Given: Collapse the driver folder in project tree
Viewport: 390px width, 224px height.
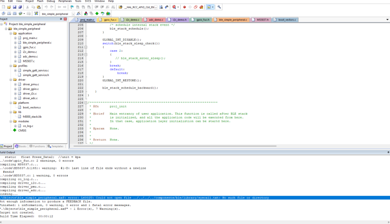Looking at the screenshot, I should [x=11, y=80].
